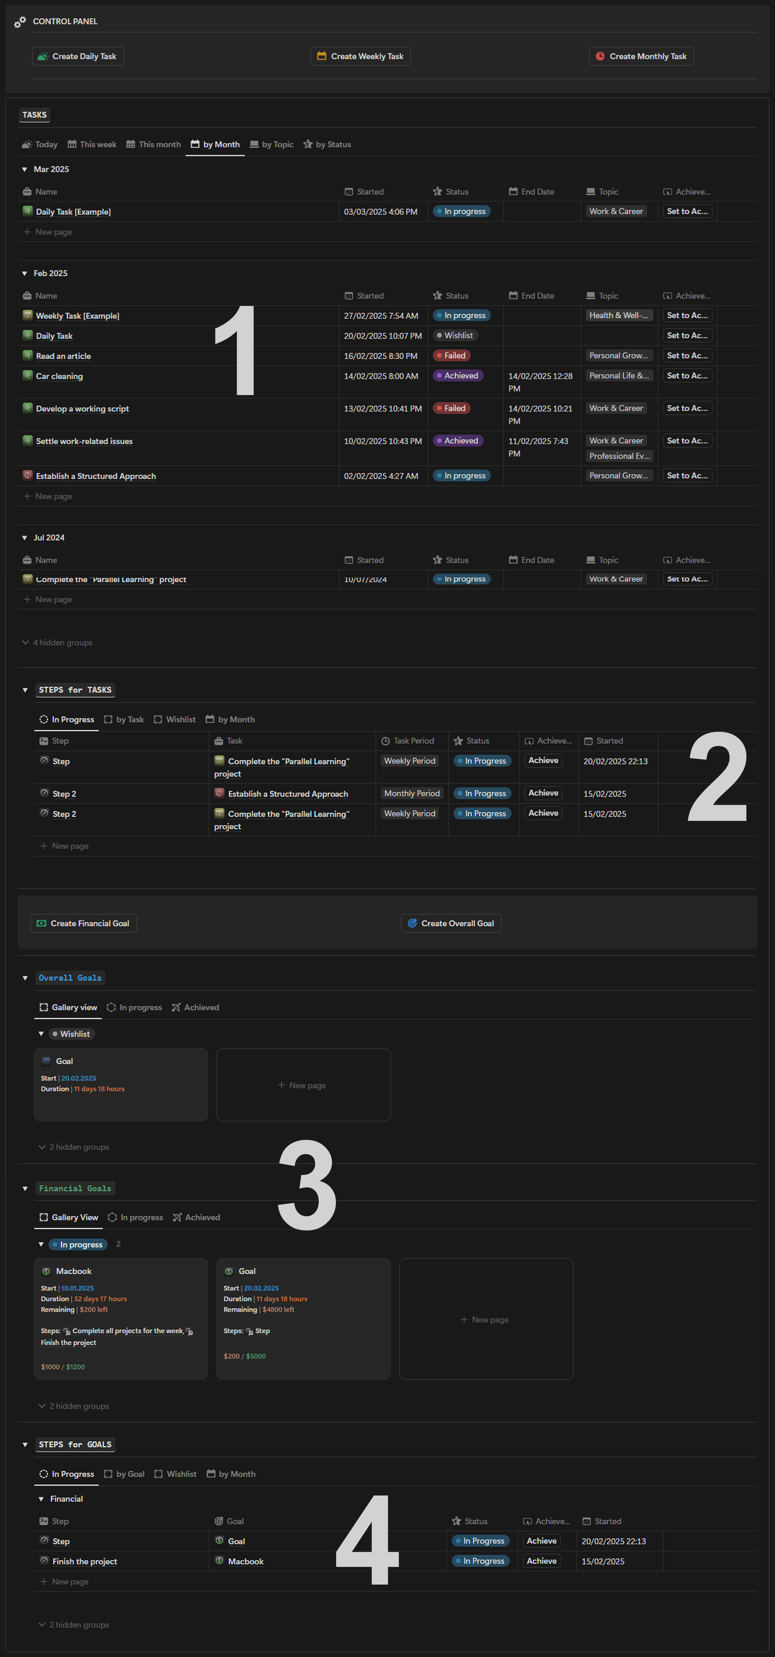
Task: Click the Establish a Structured Approach red icon
Action: pyautogui.click(x=28, y=475)
